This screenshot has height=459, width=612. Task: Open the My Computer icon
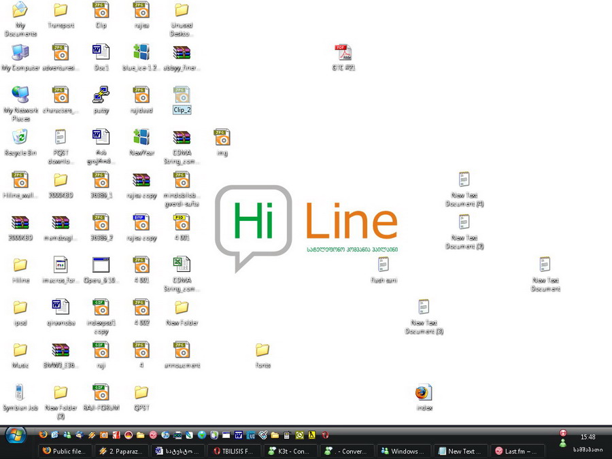tap(20, 52)
